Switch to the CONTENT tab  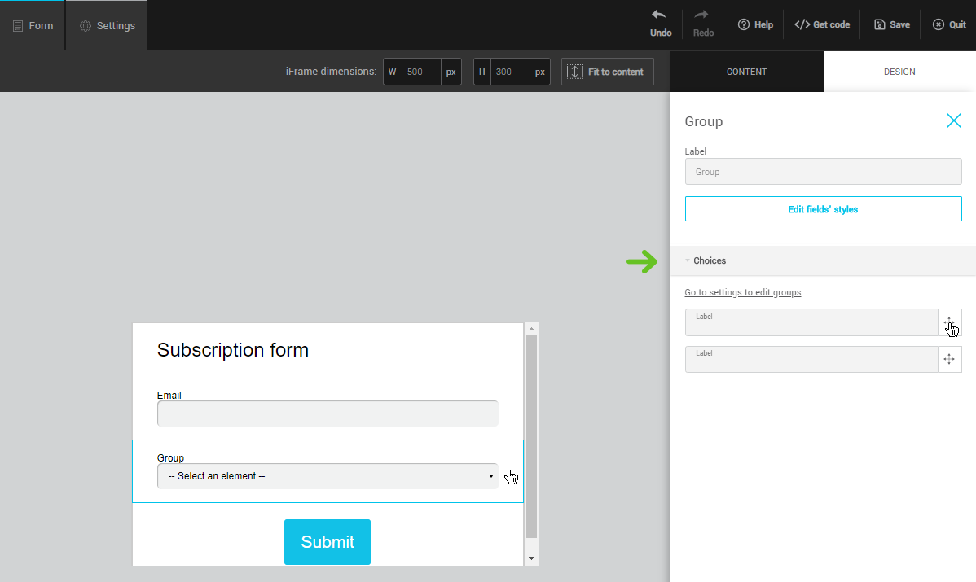pyautogui.click(x=746, y=72)
